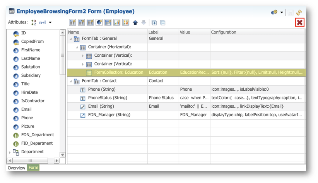This screenshot has width=318, height=183.
Task: Collapse the FormTab : Contact node
Action: pos(71,81)
